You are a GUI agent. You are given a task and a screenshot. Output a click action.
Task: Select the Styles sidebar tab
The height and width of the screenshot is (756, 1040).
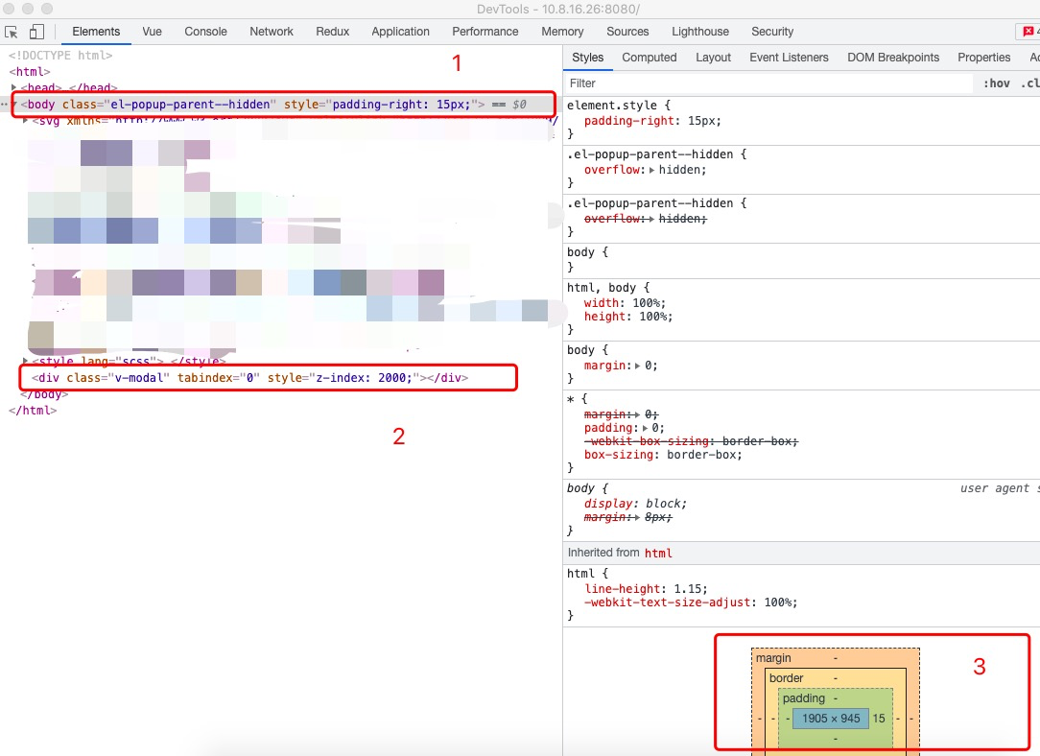coord(588,58)
